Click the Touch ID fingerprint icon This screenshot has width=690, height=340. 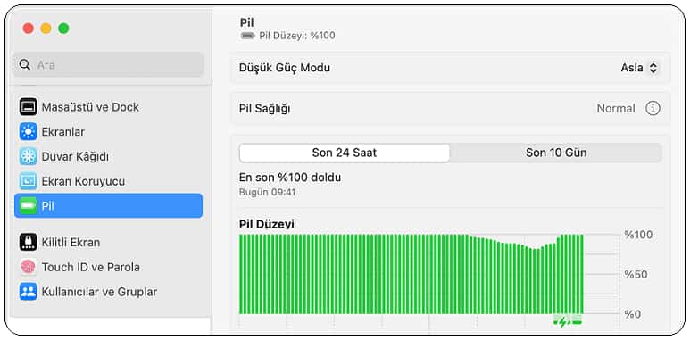click(x=29, y=267)
